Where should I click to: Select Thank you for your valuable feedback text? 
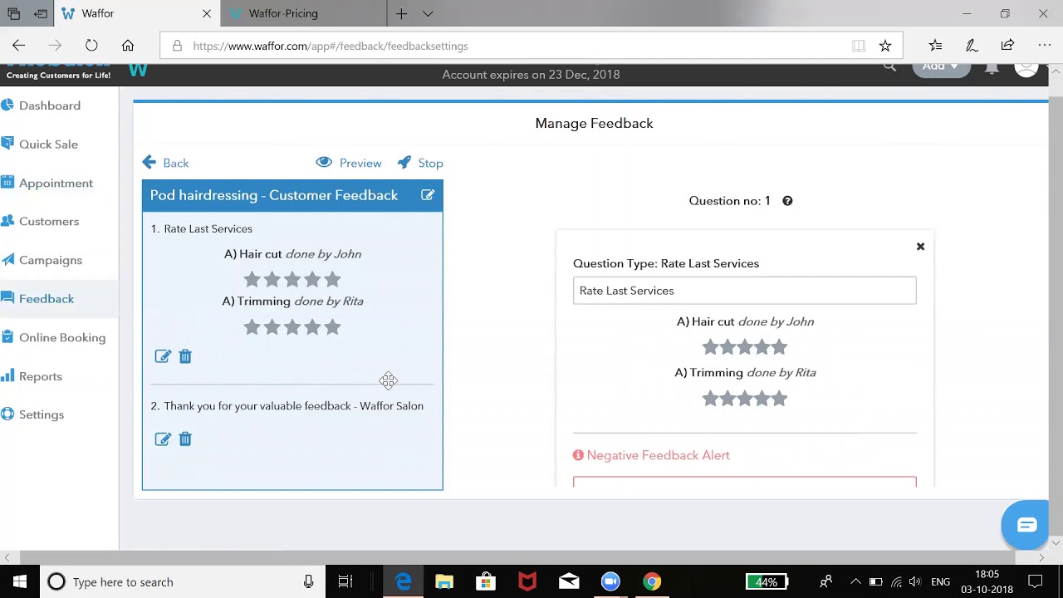coord(294,405)
